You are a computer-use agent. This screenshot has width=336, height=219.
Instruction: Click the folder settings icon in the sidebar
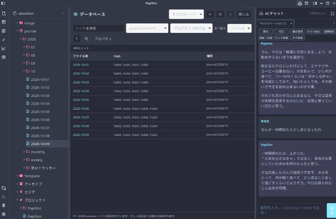[x=4, y=188]
